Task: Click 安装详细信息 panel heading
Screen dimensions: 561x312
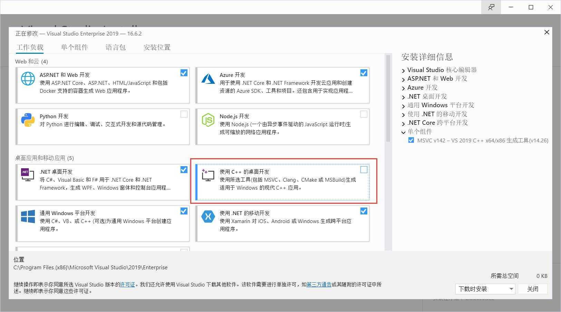Action: click(x=427, y=57)
